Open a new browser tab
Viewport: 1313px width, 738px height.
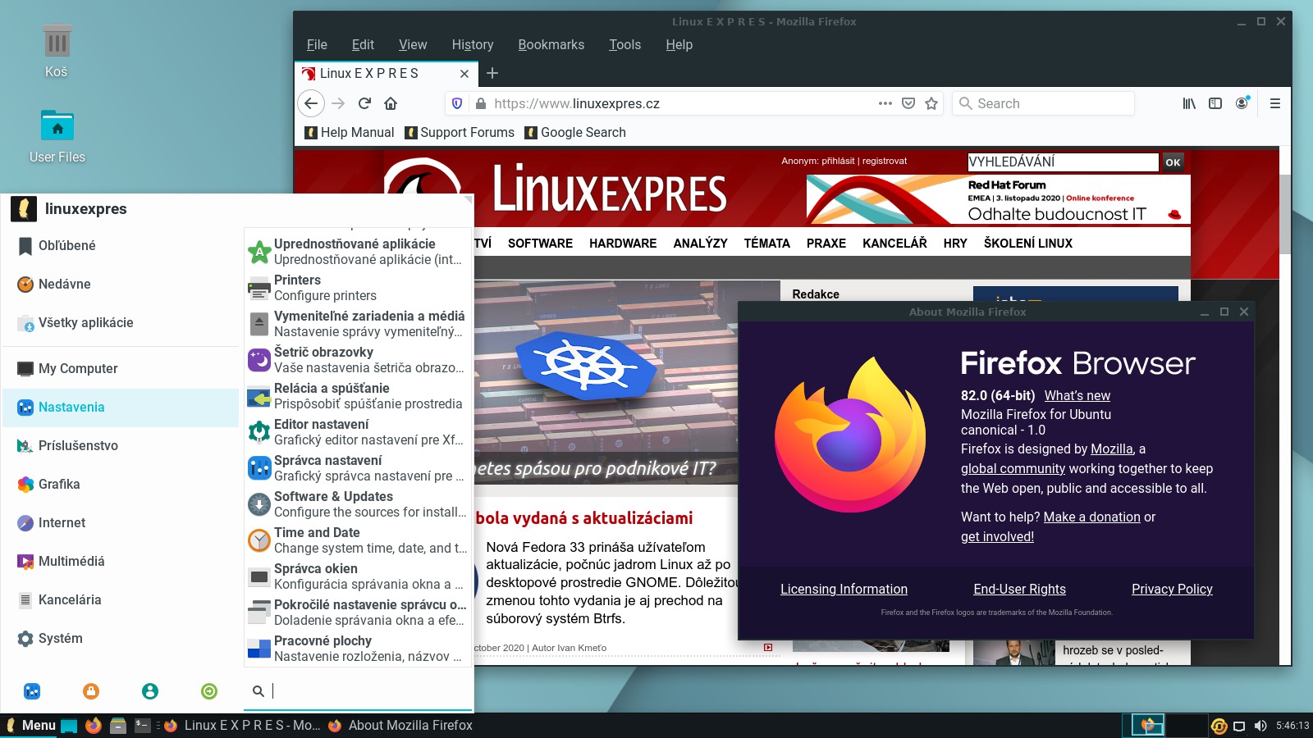492,73
